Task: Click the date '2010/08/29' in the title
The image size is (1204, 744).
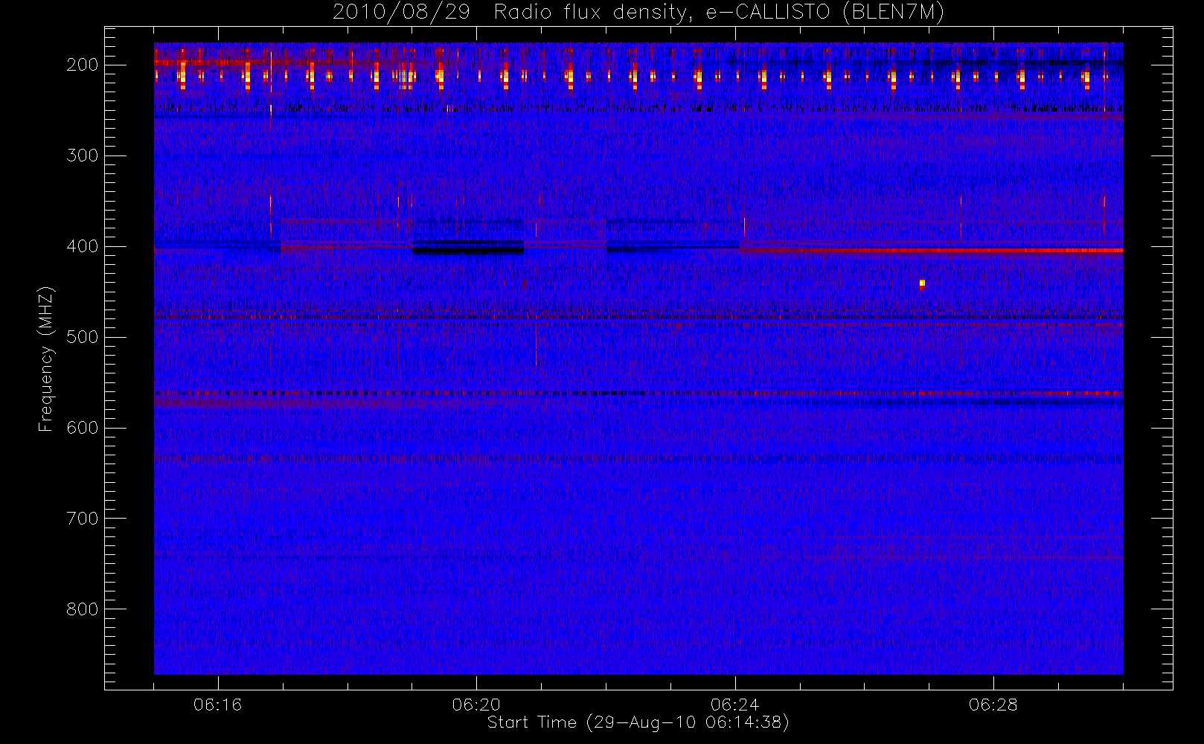Action: [x=401, y=13]
